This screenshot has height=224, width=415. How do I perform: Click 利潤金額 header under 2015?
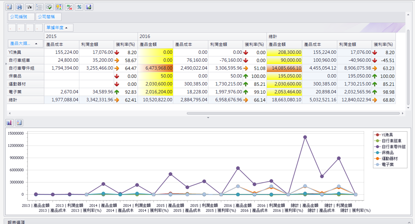[x=97, y=44]
